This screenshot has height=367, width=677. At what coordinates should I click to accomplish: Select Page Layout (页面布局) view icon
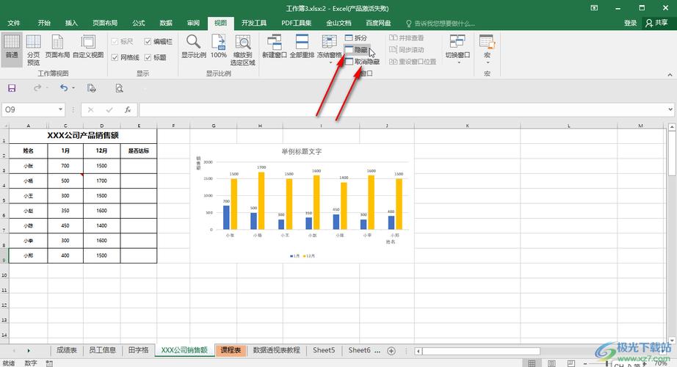point(57,47)
